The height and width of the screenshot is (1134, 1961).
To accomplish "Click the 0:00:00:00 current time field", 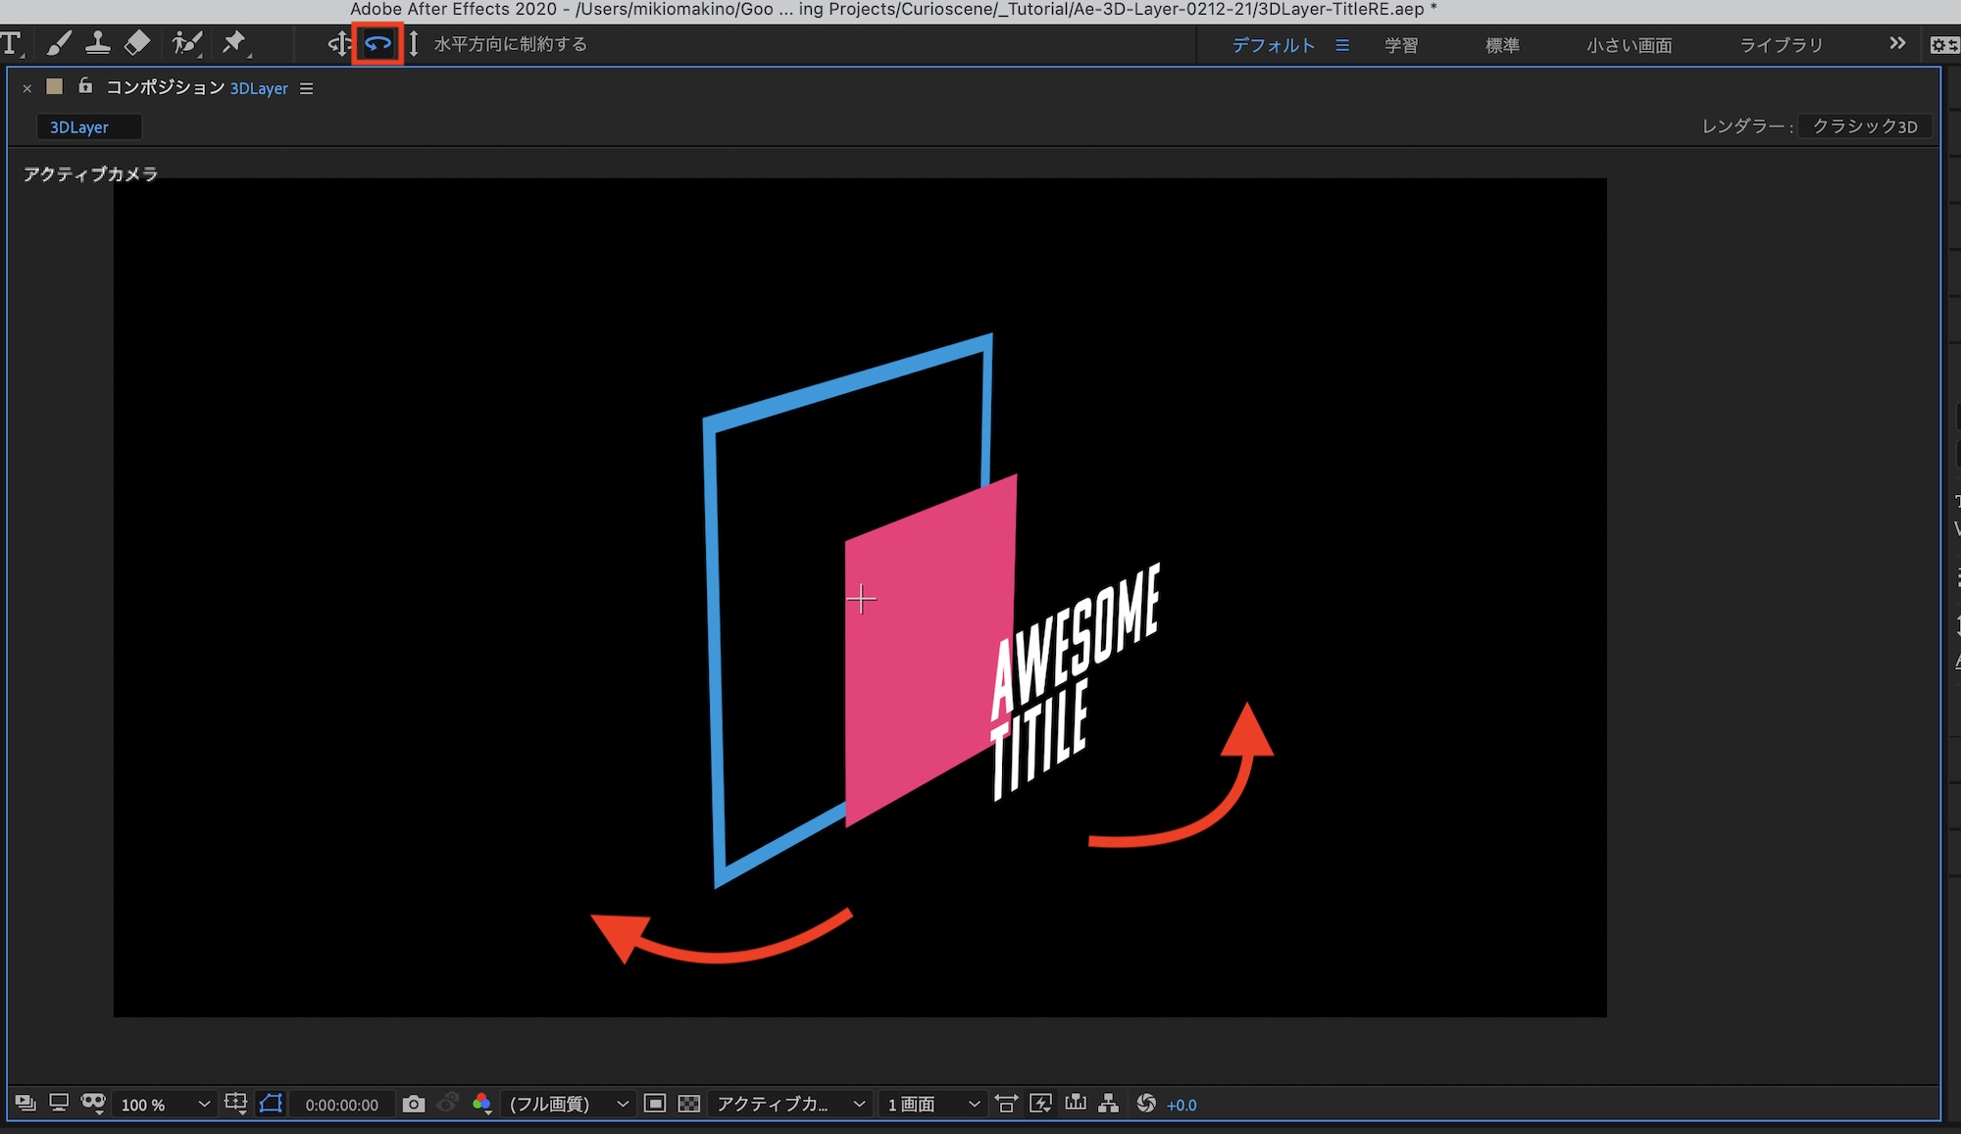I will 341,1105.
